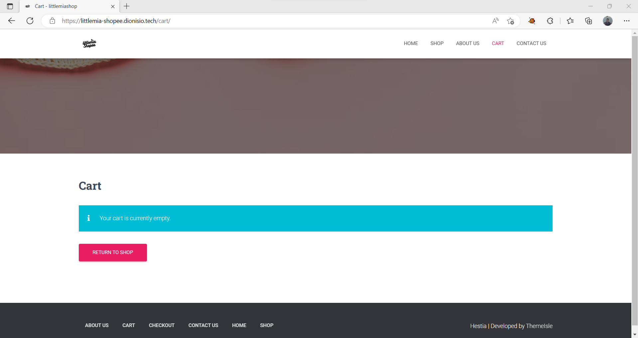Select SHOP in the top navigation

pyautogui.click(x=437, y=43)
